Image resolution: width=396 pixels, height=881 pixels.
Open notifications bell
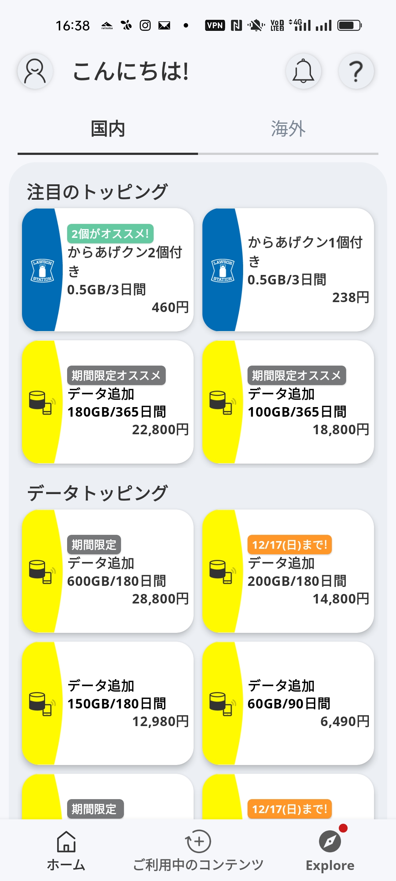303,71
